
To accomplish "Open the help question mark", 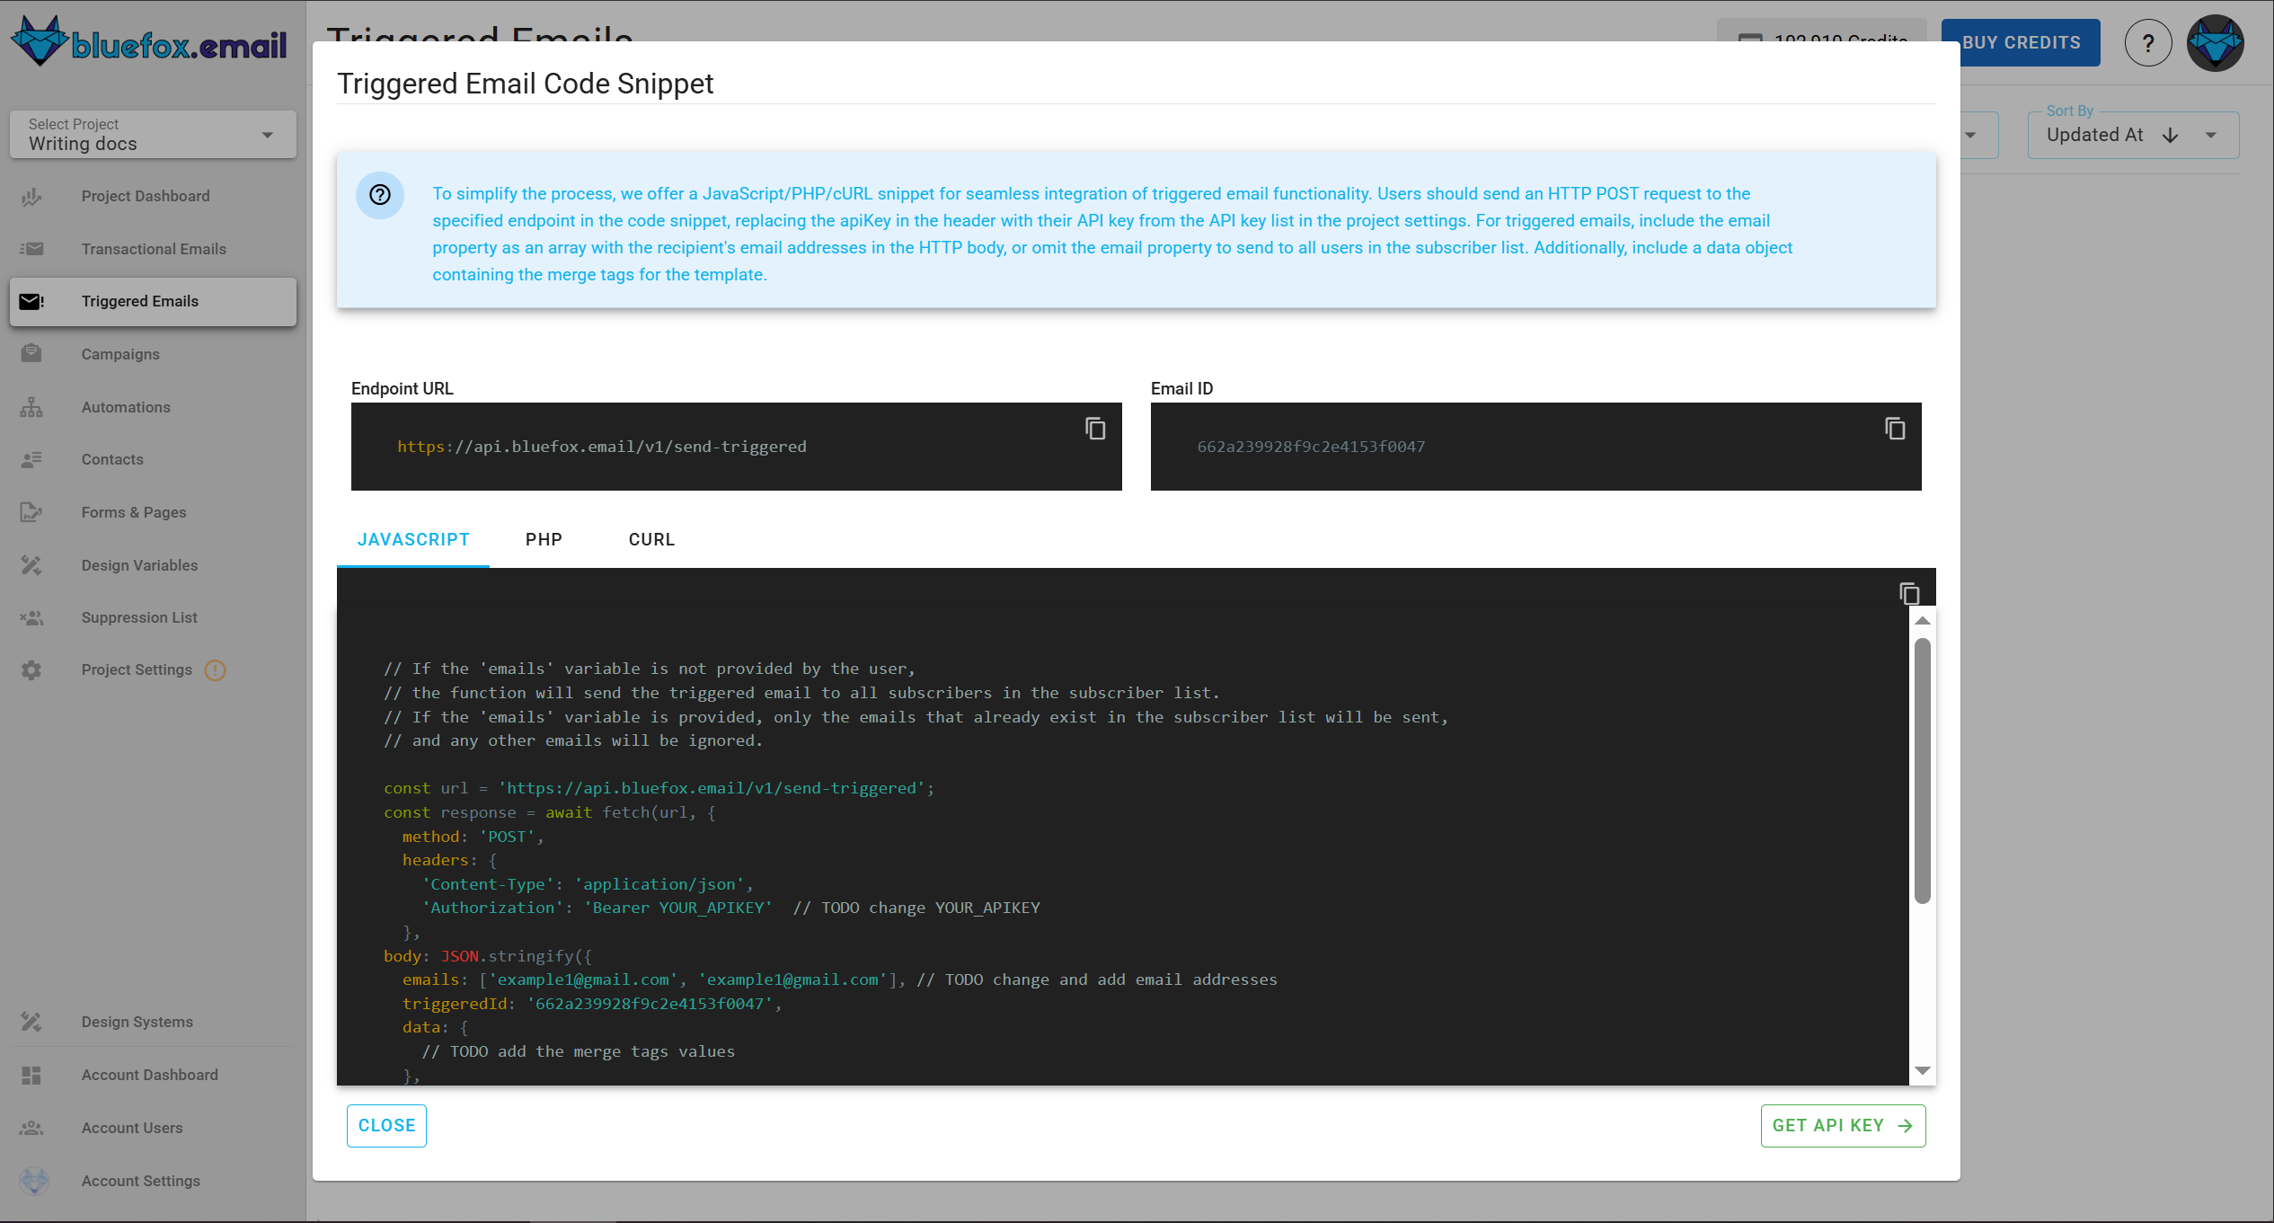I will 2148,42.
